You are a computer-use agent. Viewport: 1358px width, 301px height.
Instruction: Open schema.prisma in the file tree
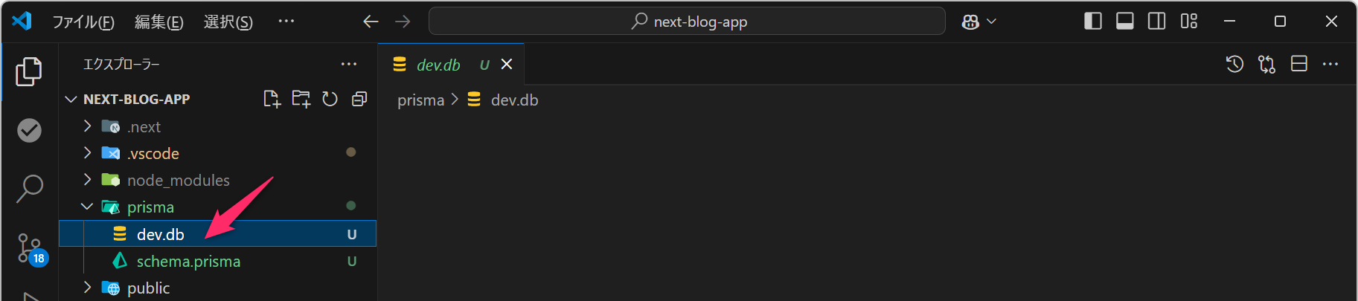tap(188, 262)
